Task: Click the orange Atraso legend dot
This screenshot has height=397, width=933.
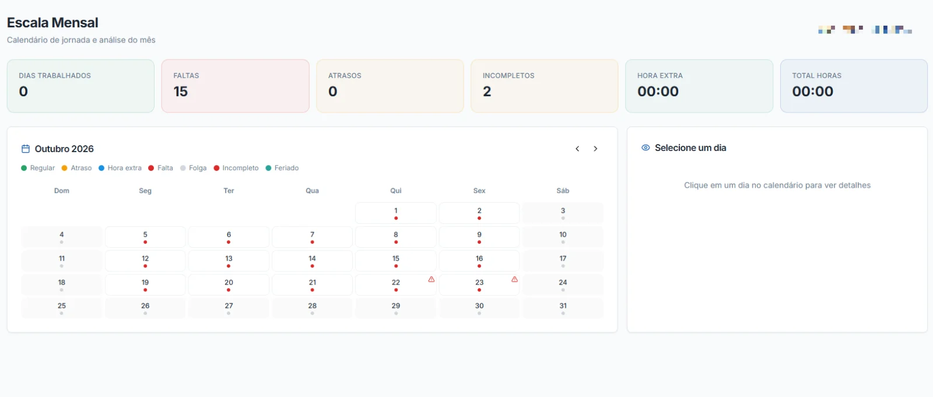Action: click(x=64, y=168)
